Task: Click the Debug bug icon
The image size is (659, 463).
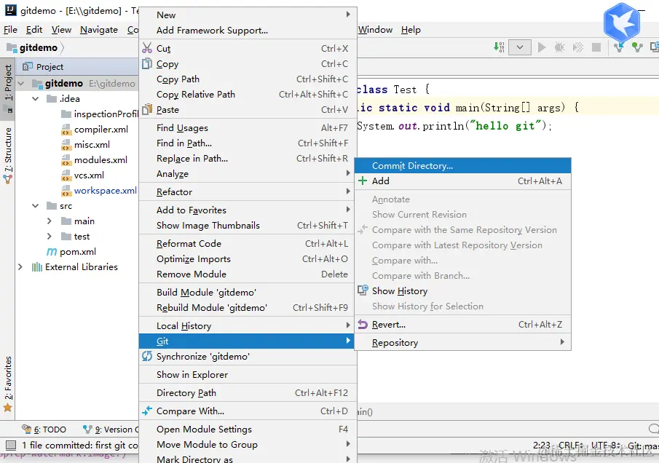Action: pos(559,47)
